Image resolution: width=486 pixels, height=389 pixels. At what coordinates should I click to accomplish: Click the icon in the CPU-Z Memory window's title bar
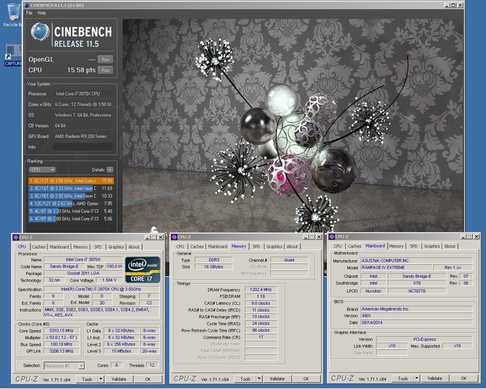click(x=175, y=237)
